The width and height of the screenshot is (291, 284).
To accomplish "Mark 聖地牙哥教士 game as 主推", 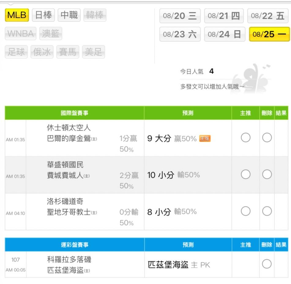I will point(245,211).
